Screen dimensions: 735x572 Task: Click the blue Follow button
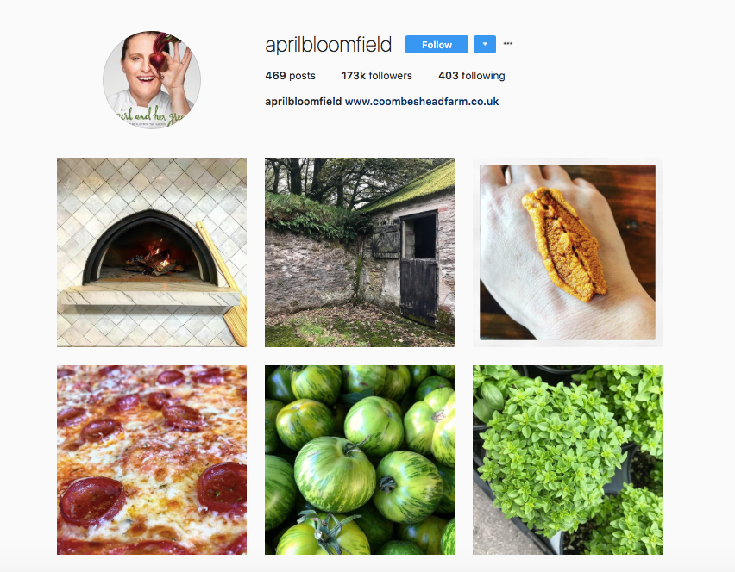pos(437,45)
